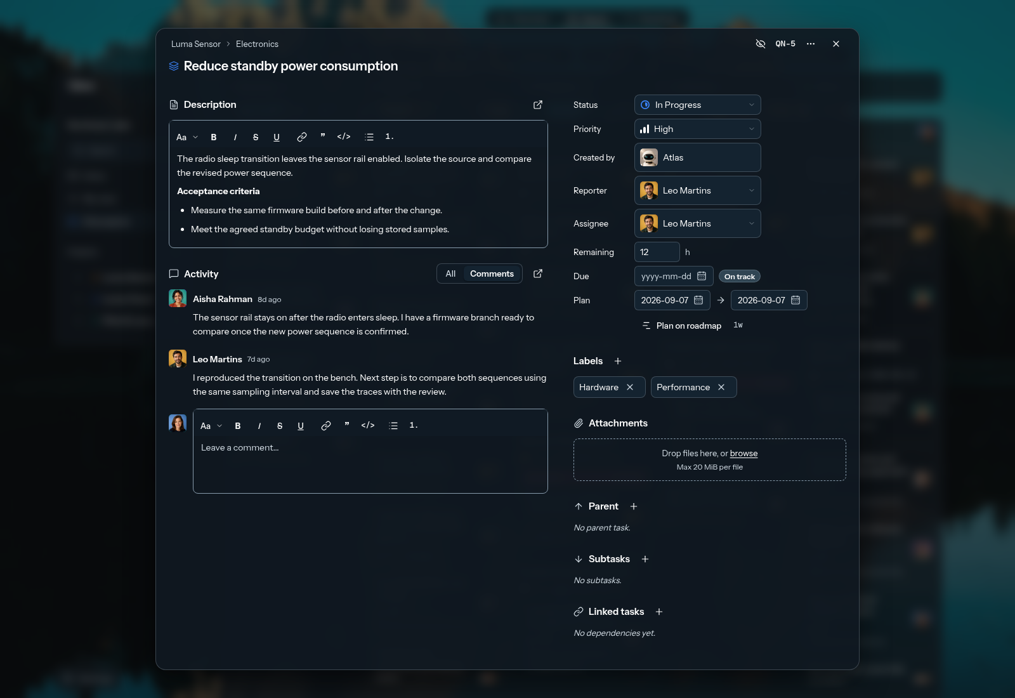Add a subtask with plus icon
The image size is (1015, 698).
pos(645,559)
